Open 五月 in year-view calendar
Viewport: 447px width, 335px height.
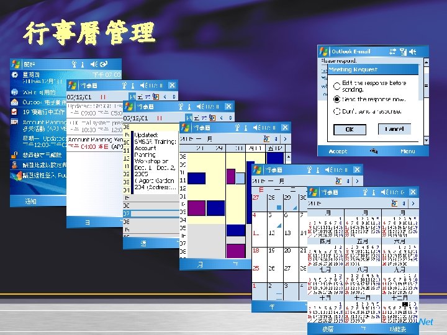(x=363, y=241)
